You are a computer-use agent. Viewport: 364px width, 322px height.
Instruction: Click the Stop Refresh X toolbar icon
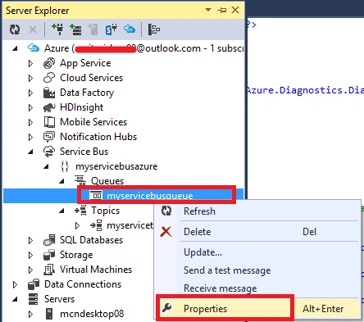coord(33,29)
